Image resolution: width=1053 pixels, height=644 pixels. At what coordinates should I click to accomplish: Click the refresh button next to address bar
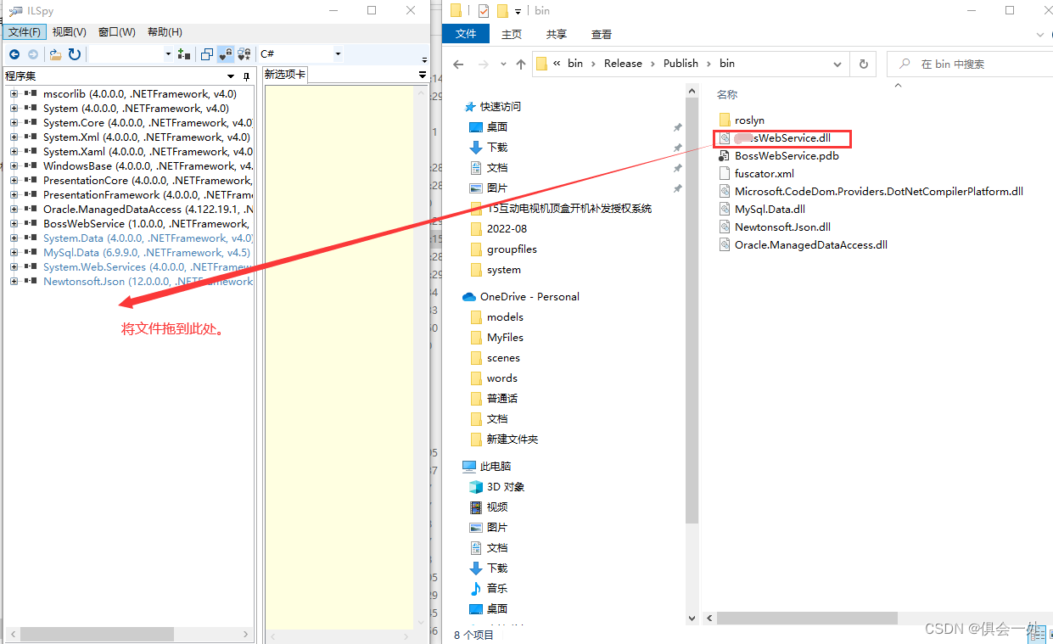click(863, 63)
